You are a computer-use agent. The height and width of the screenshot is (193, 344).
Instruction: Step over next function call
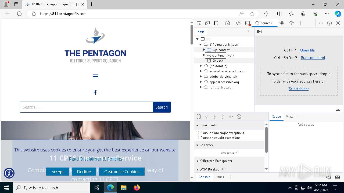click(x=207, y=117)
